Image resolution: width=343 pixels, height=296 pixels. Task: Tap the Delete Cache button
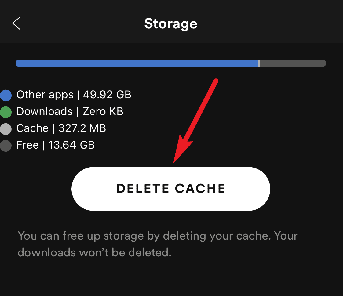pyautogui.click(x=171, y=189)
